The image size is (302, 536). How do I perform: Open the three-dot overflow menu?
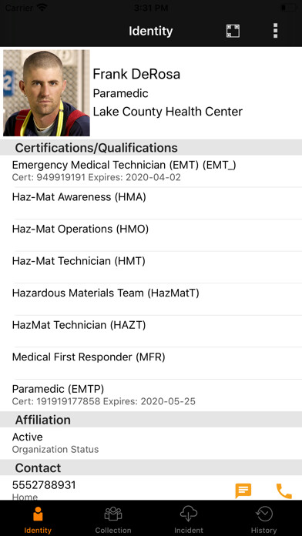(275, 31)
